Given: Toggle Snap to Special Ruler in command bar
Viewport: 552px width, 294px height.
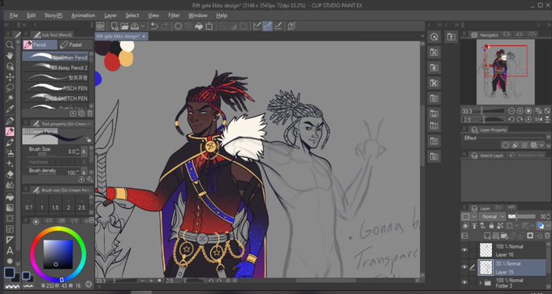Looking at the screenshot, I should (x=268, y=26).
